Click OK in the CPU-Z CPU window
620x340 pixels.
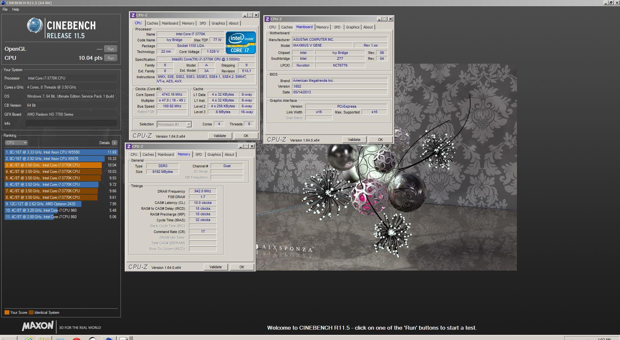click(246, 136)
